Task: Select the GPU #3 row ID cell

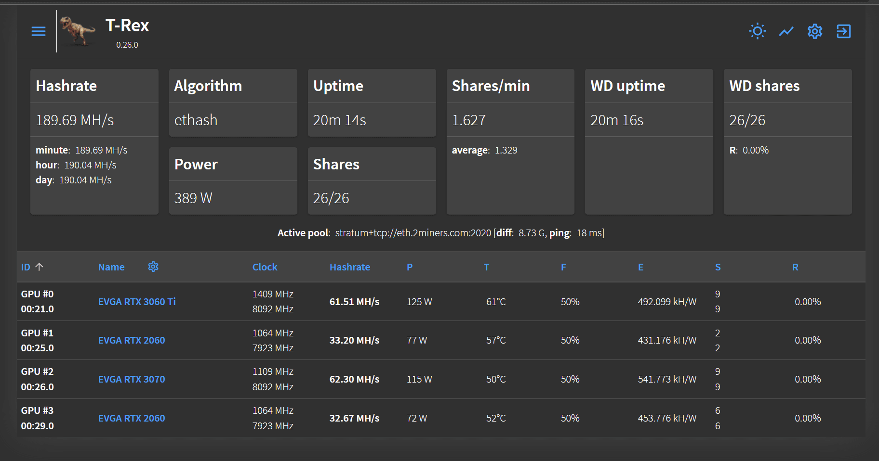Action: (x=38, y=418)
